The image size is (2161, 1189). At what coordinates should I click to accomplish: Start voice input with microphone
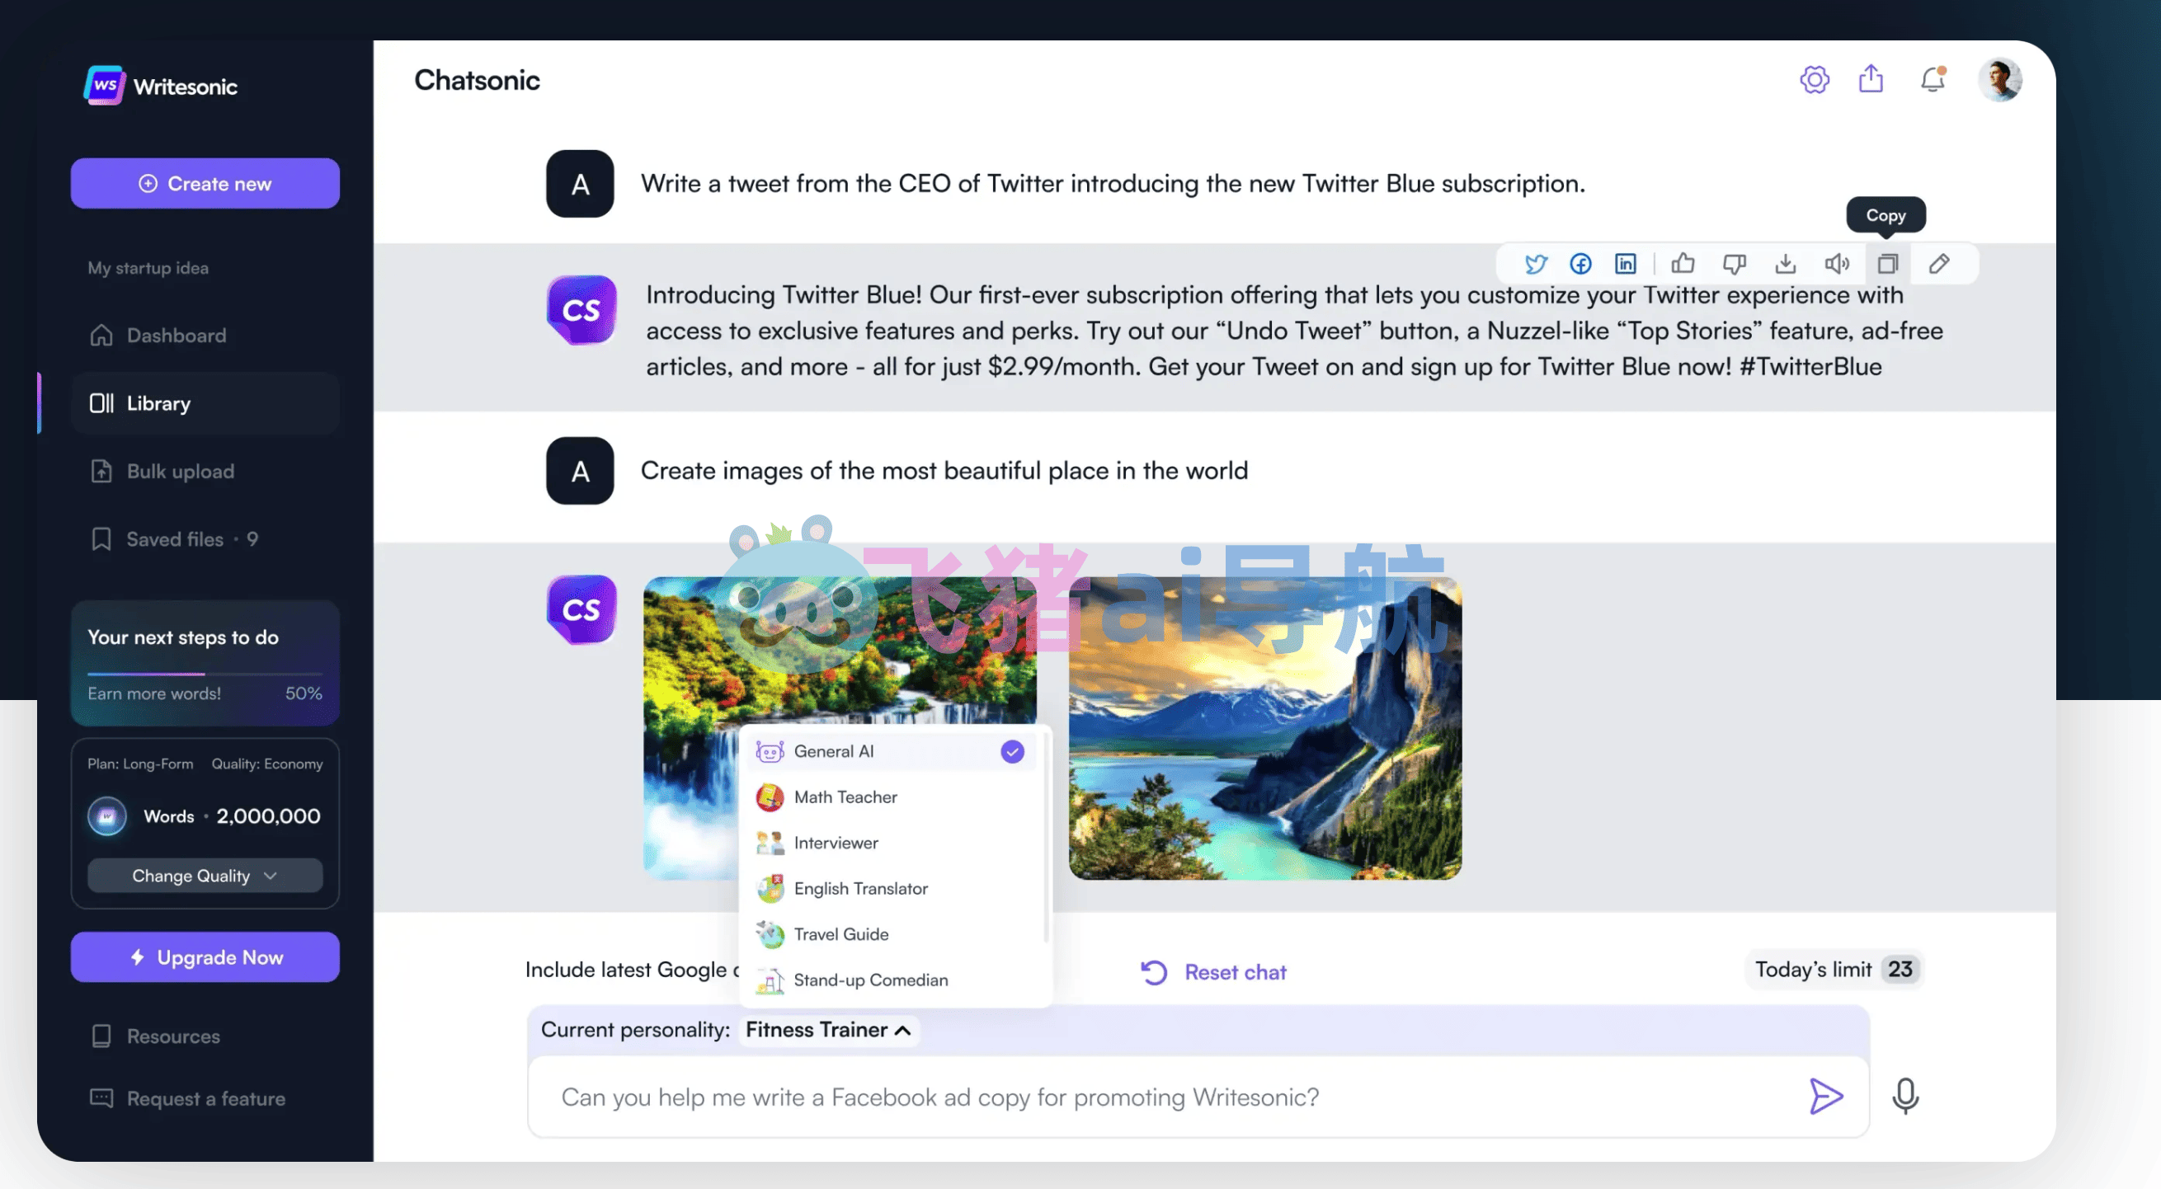[1905, 1096]
